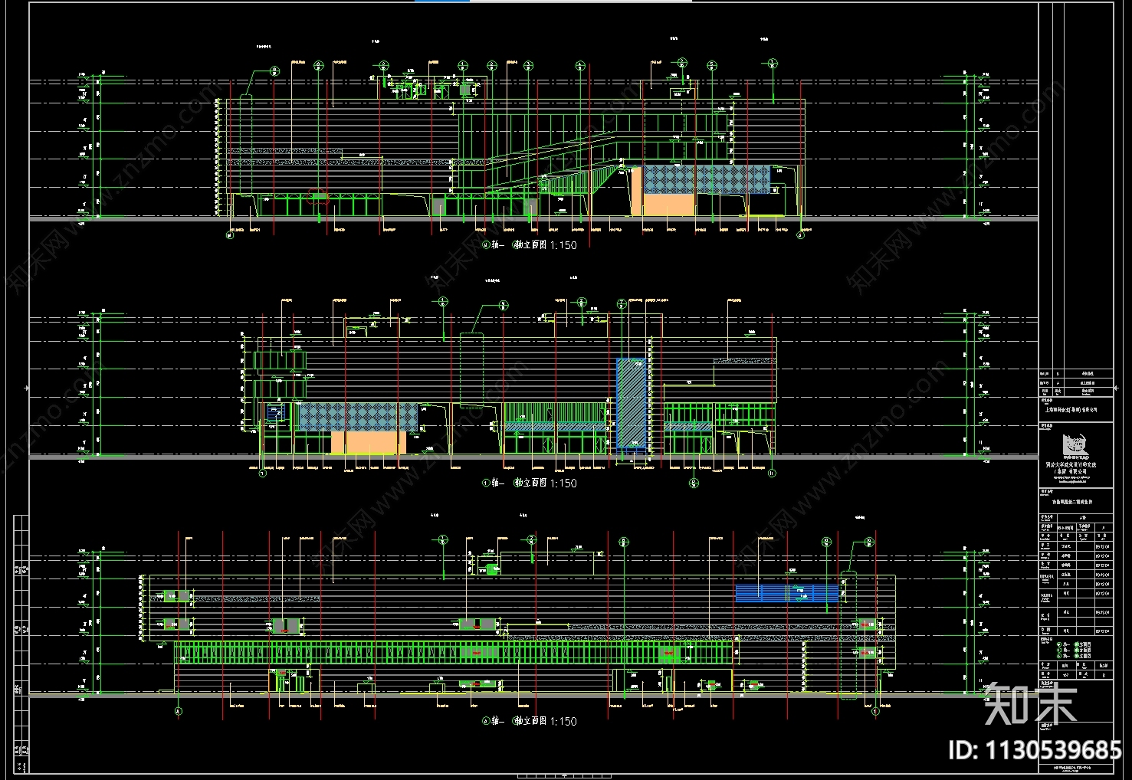Click the red circle detail marker in top elevation
Screen dimensions: 1132x780
318,198
